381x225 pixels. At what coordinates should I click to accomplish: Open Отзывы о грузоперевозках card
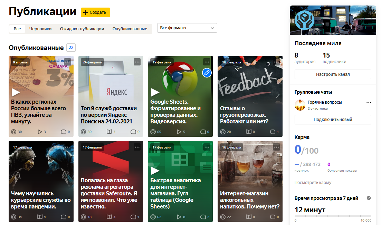coord(250,96)
